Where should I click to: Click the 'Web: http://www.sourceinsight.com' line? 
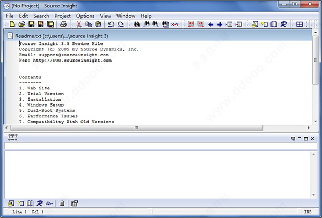pyautogui.click(x=65, y=61)
